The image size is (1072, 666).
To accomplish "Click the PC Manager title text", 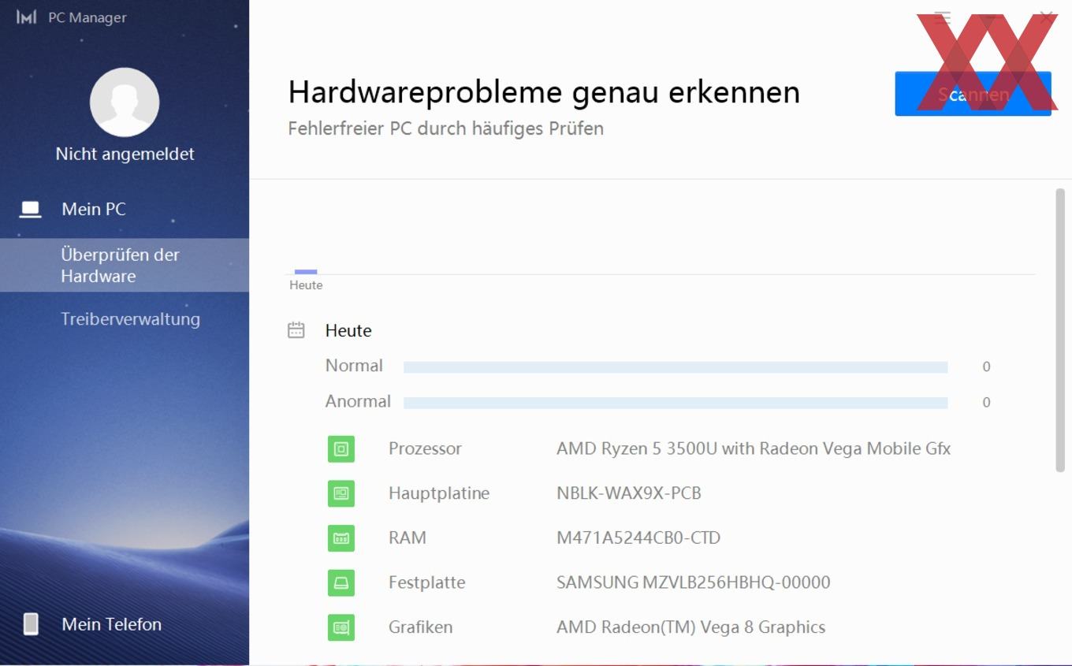I will [x=87, y=17].
